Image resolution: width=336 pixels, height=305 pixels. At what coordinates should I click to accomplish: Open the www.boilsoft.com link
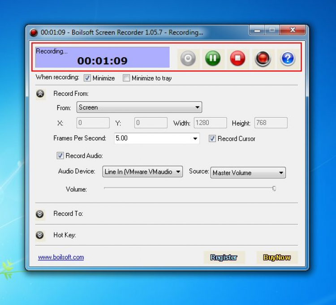(61, 257)
